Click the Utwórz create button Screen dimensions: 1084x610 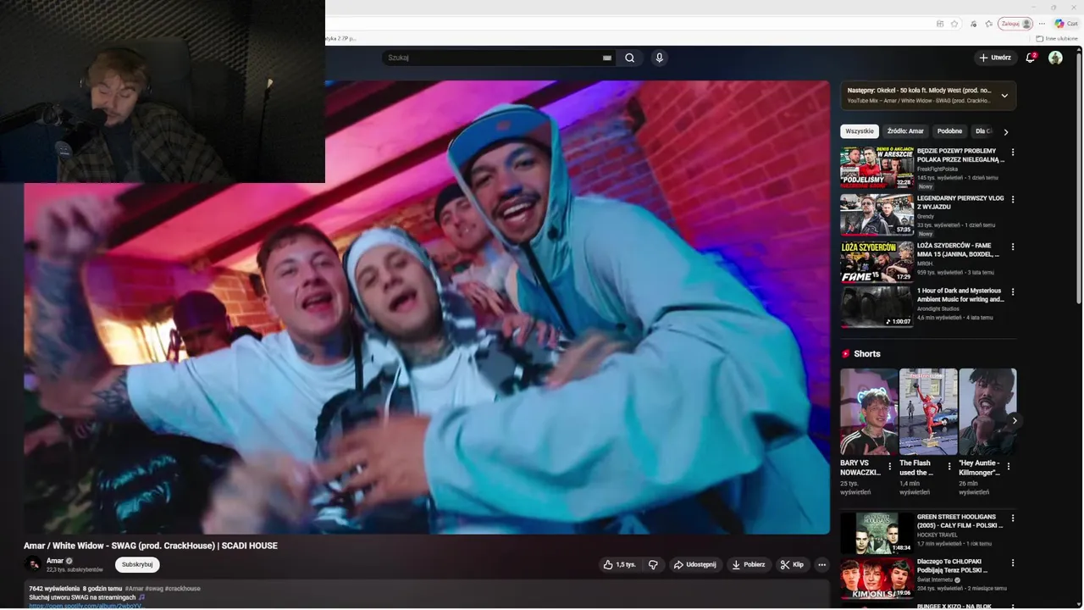995,58
